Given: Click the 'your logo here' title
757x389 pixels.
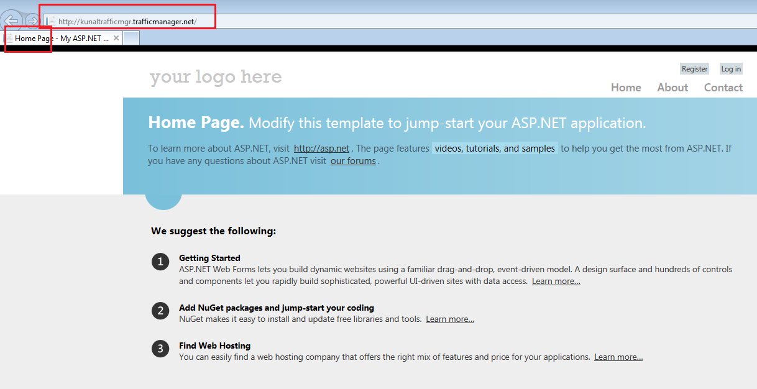Looking at the screenshot, I should [x=216, y=77].
